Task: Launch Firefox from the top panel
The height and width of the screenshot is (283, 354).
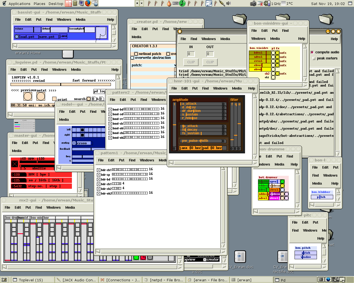Action: (88, 3)
